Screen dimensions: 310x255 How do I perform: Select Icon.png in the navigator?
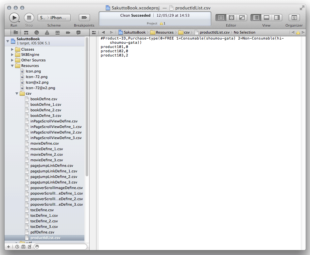33,71
